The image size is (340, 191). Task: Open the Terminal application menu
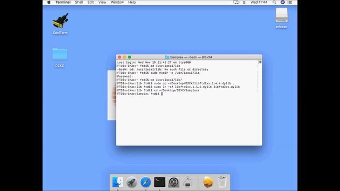(x=63, y=2)
